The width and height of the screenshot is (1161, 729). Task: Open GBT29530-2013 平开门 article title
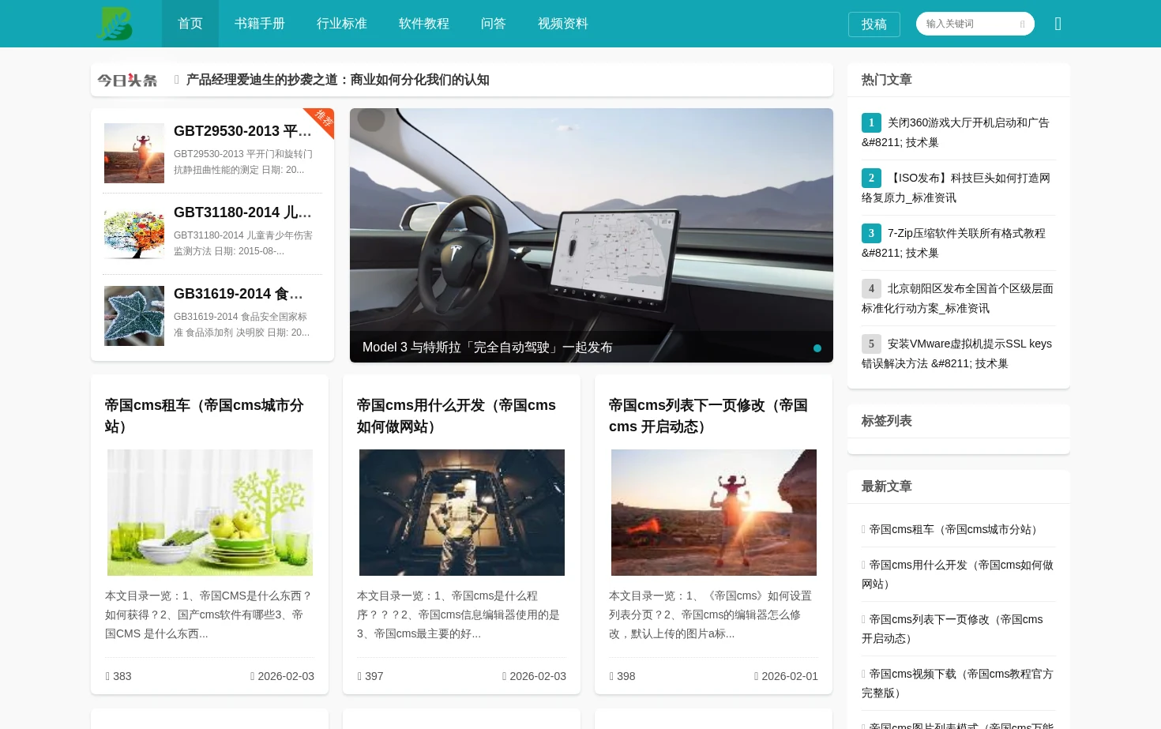pyautogui.click(x=243, y=131)
